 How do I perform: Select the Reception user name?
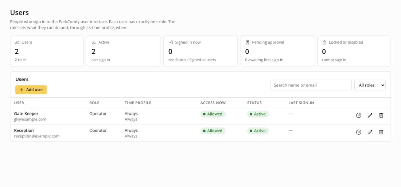click(x=24, y=130)
